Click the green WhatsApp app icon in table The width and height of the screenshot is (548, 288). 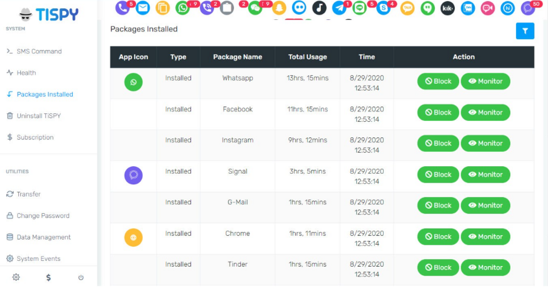click(x=133, y=82)
